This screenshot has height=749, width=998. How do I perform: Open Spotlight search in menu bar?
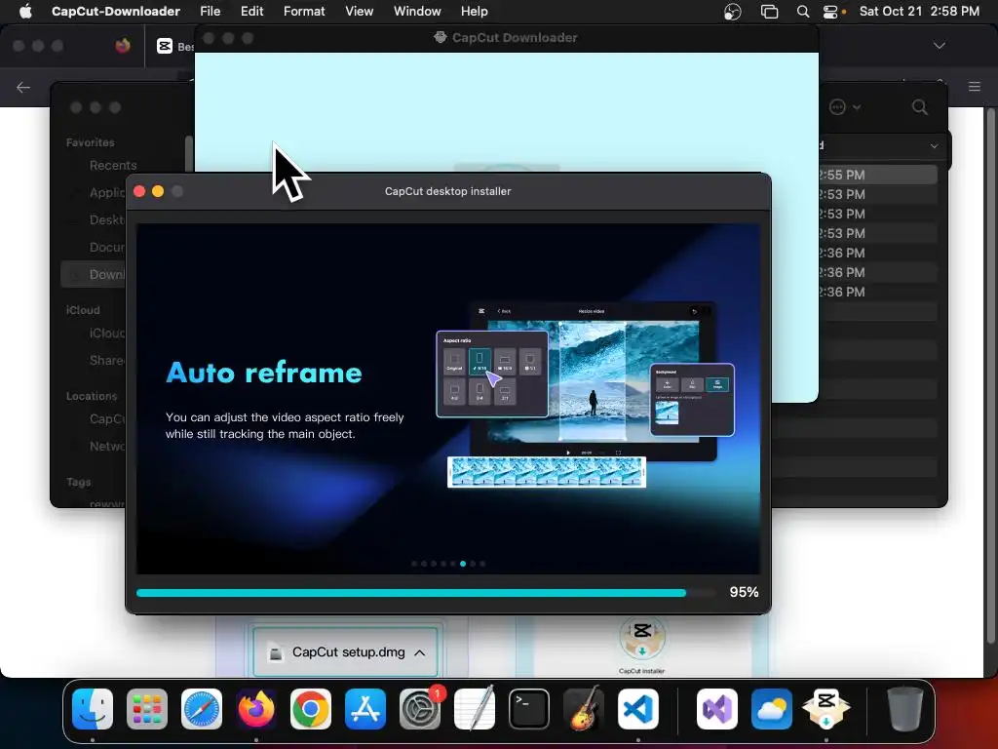803,12
